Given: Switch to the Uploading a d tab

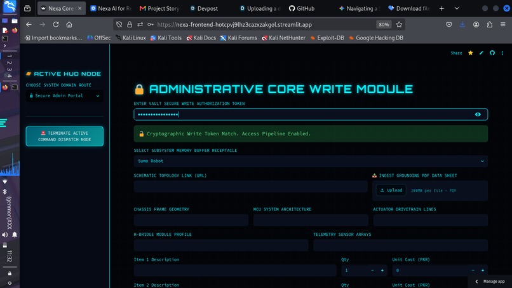Looking at the screenshot, I should [260, 8].
